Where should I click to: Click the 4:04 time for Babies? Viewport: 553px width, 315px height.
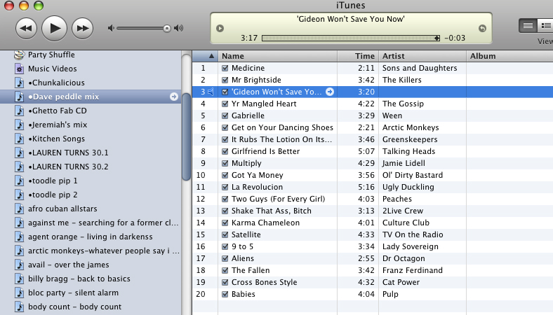[366, 294]
